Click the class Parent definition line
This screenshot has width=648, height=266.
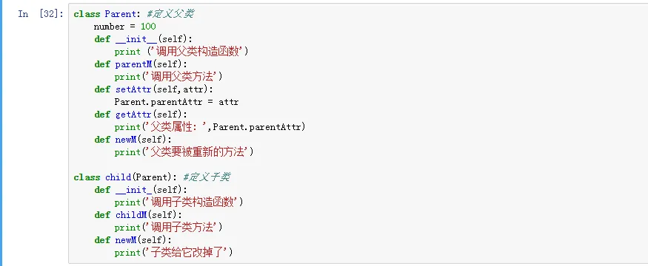(134, 14)
